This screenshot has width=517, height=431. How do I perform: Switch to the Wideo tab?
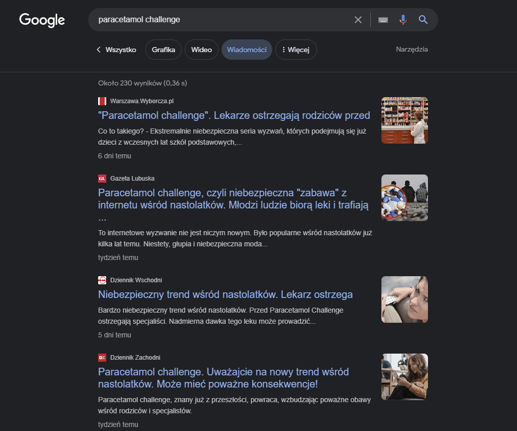201,50
